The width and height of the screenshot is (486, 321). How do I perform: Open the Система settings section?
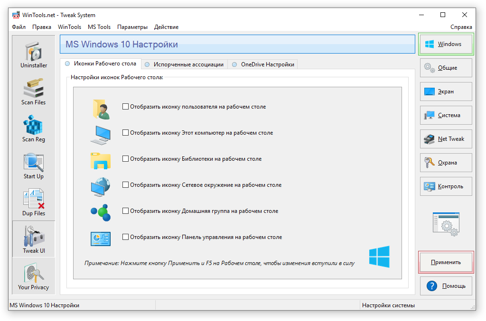point(446,115)
